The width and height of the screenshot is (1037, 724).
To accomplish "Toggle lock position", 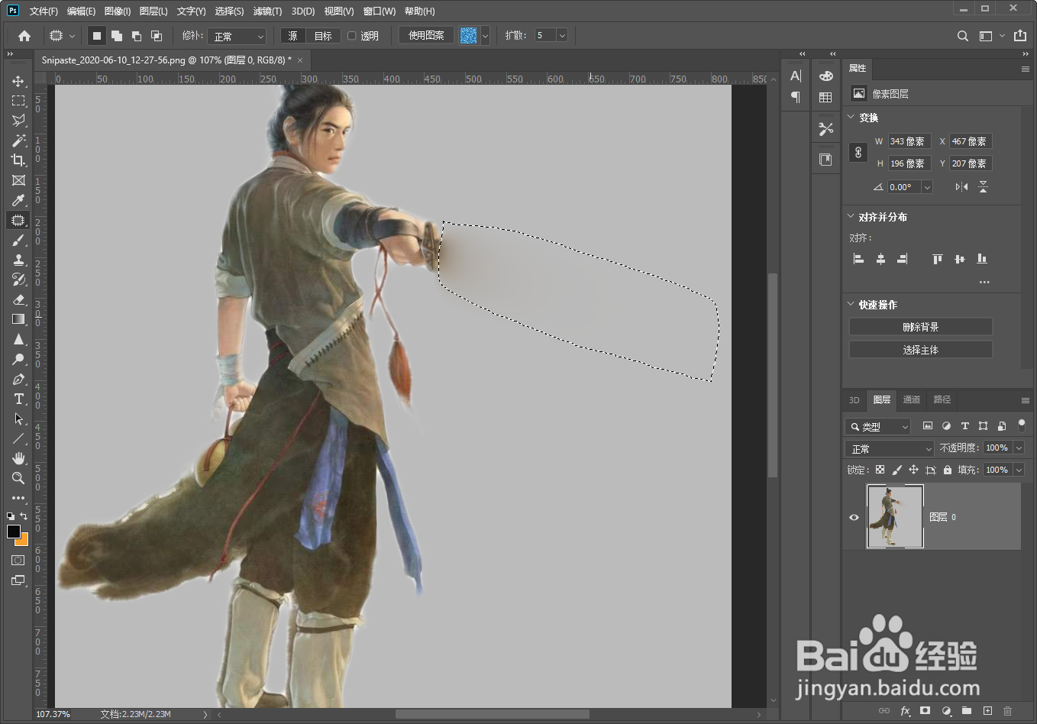I will [913, 470].
